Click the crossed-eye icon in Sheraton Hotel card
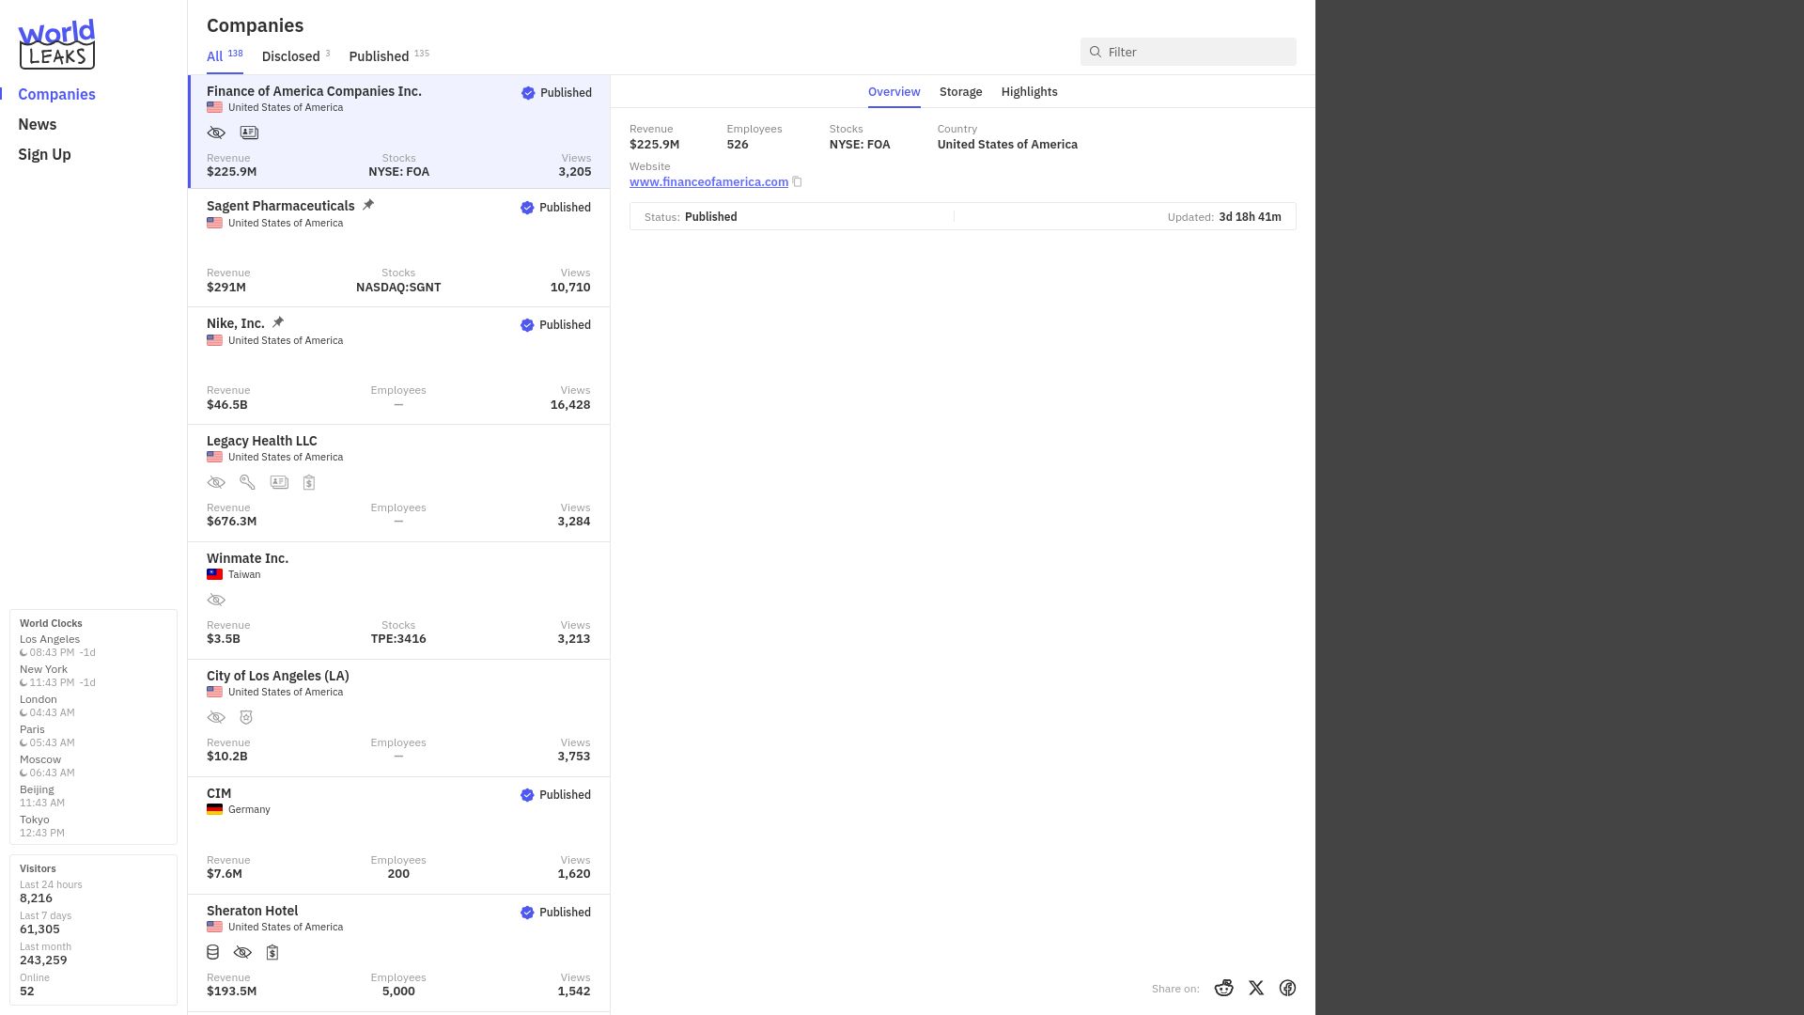 pos(242,952)
